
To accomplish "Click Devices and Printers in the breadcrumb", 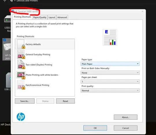I will [27, 1].
